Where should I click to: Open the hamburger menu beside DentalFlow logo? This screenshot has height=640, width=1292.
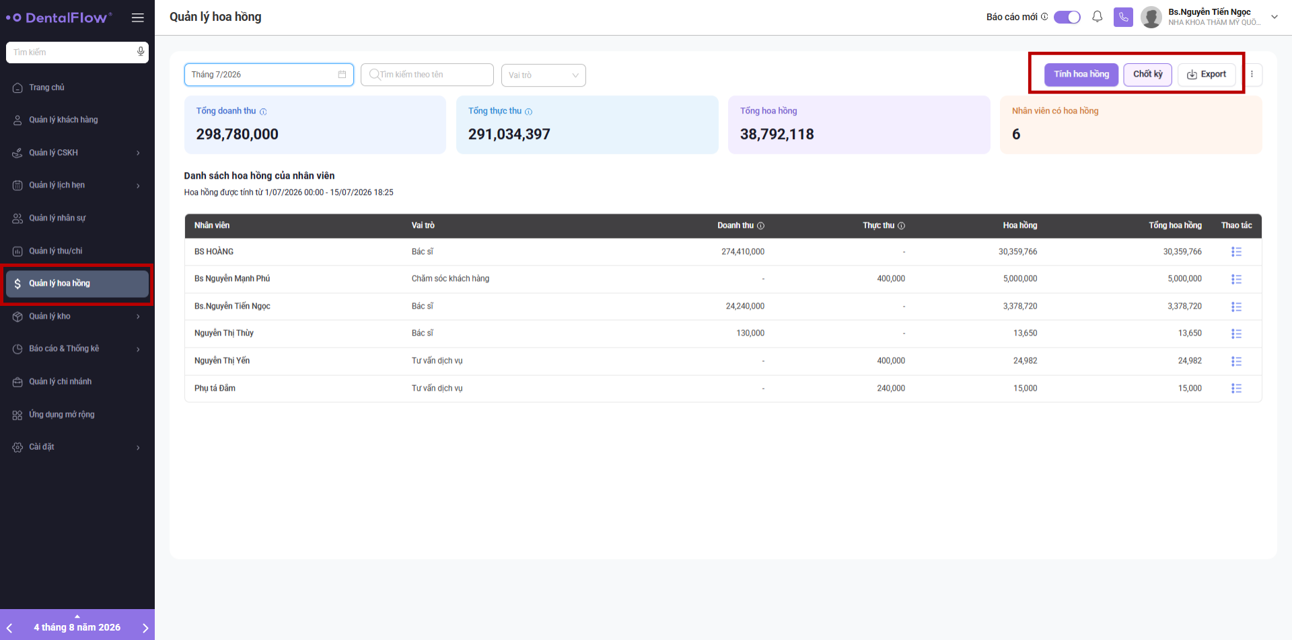point(137,18)
